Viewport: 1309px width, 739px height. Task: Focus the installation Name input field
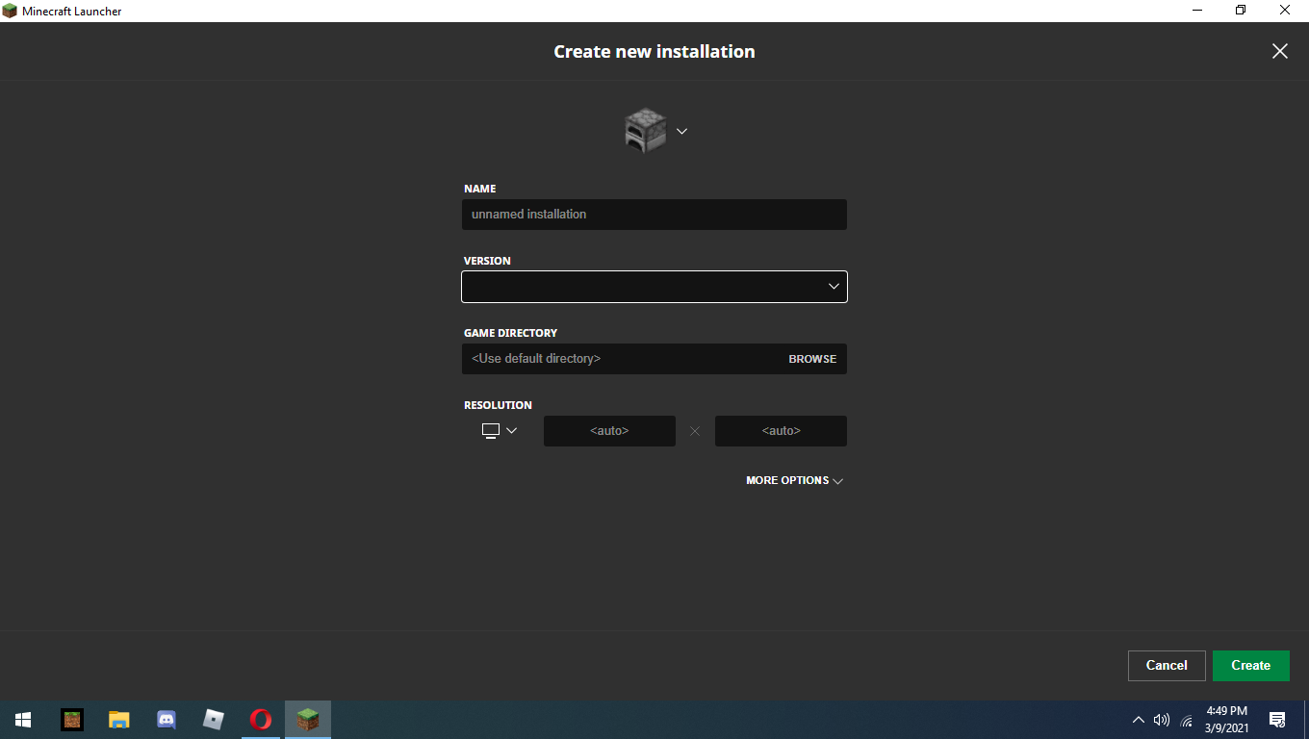654,215
